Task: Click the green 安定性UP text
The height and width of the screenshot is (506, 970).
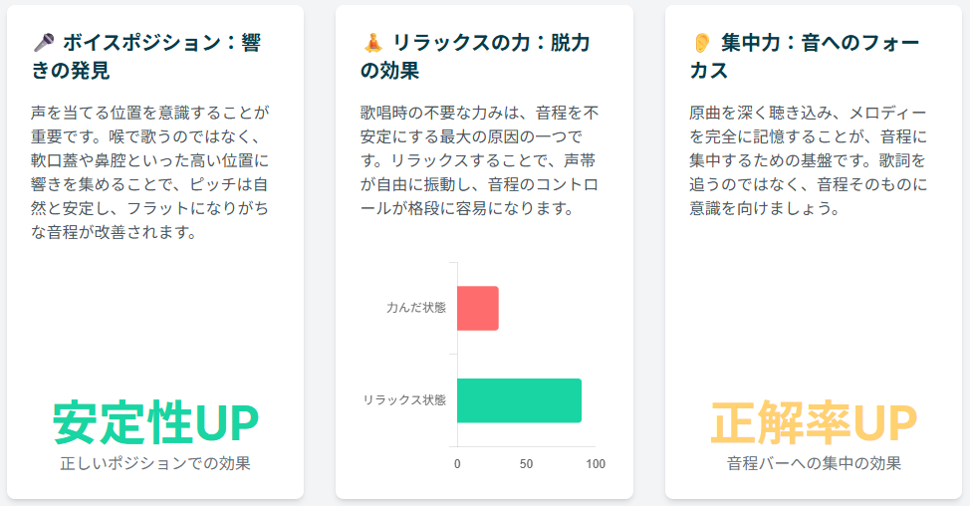Action: 155,423
